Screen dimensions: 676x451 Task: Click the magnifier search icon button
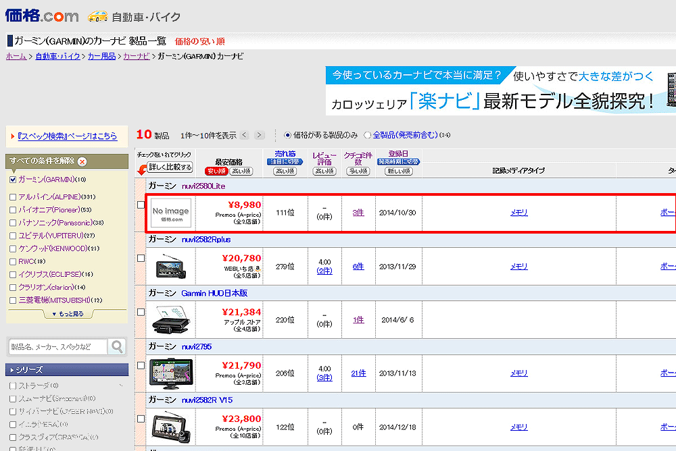pyautogui.click(x=117, y=346)
